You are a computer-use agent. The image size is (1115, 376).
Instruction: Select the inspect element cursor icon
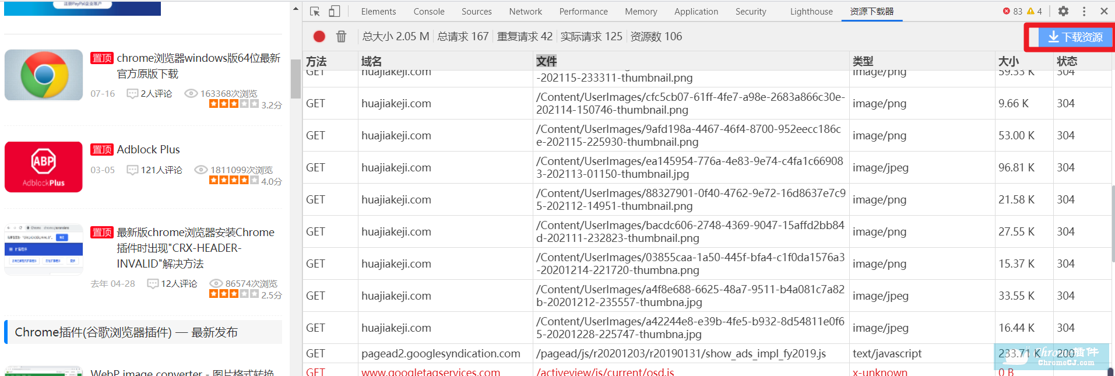(315, 11)
